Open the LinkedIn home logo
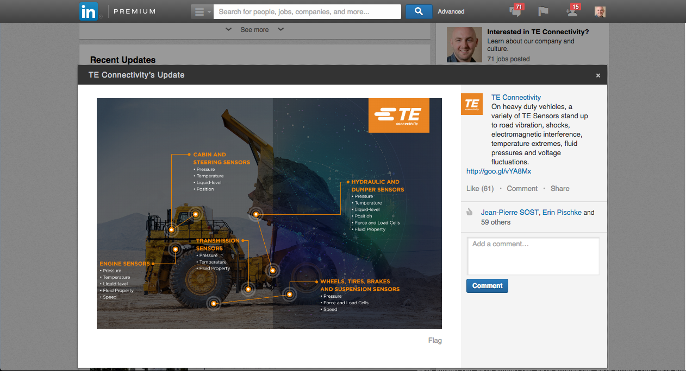 [89, 11]
